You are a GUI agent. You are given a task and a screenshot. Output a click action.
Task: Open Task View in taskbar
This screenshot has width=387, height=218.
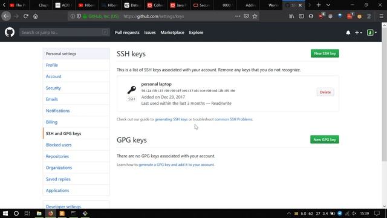click(x=27, y=213)
